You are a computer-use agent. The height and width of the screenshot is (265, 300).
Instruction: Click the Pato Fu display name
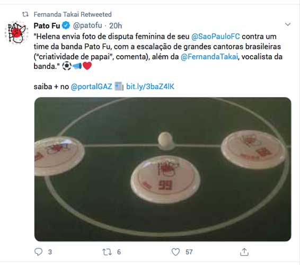click(x=47, y=25)
